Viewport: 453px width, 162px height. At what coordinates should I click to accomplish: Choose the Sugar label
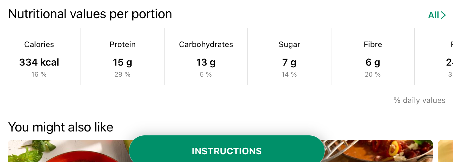[x=289, y=44]
